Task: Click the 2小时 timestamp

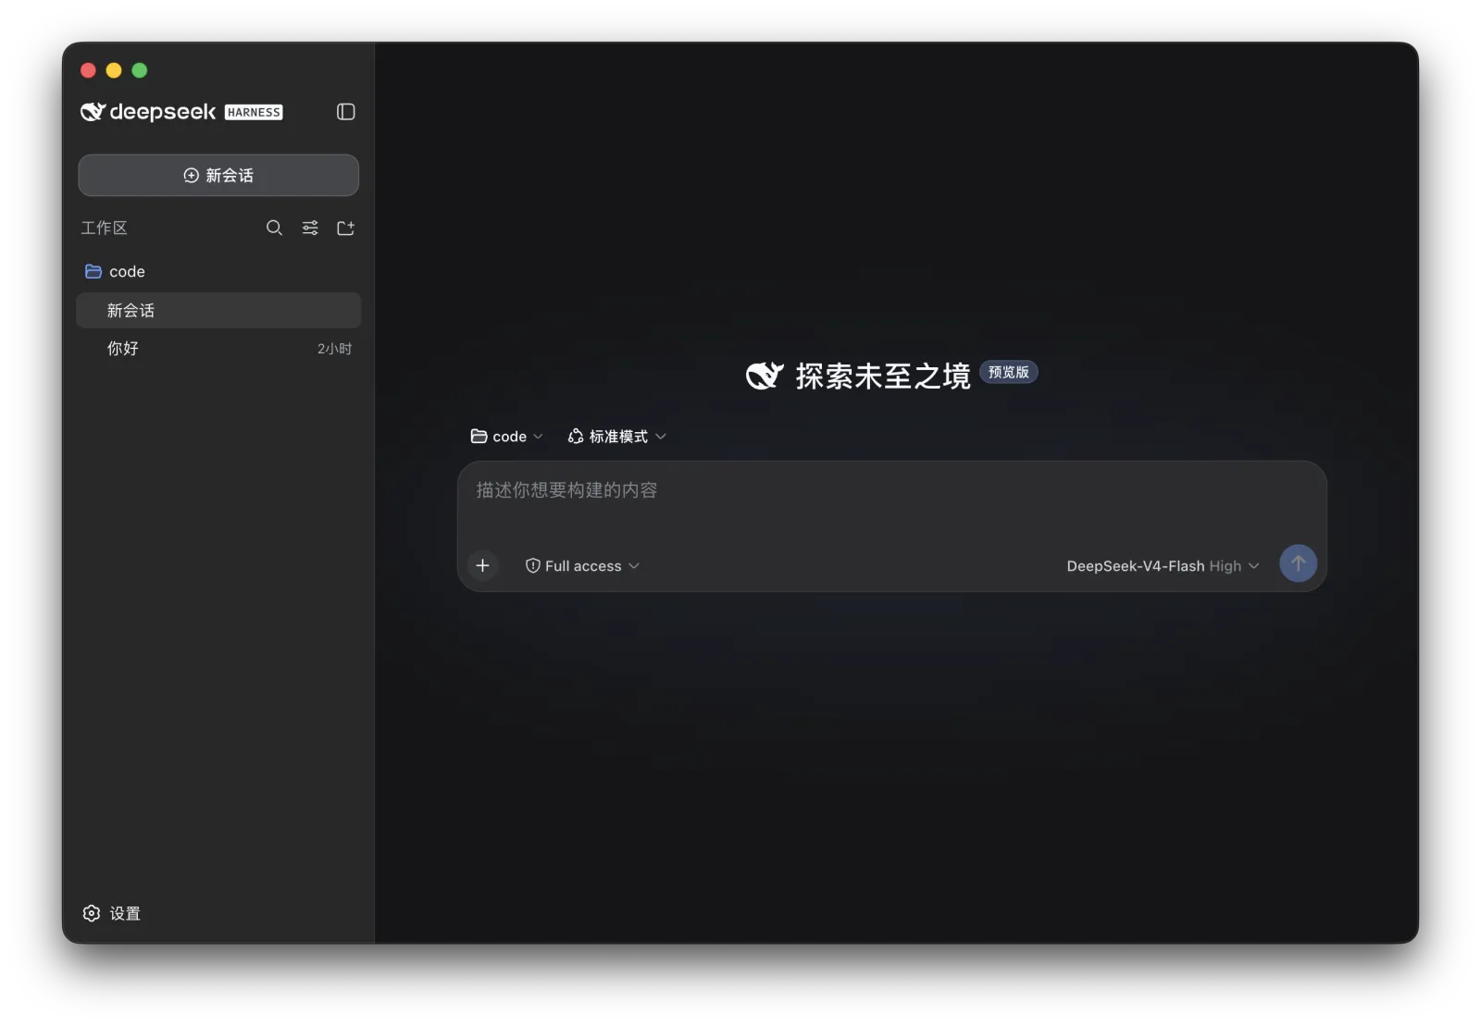Action: [334, 349]
